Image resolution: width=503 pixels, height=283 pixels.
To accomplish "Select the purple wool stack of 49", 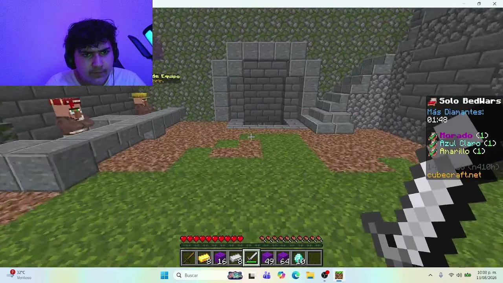I will tap(267, 258).
